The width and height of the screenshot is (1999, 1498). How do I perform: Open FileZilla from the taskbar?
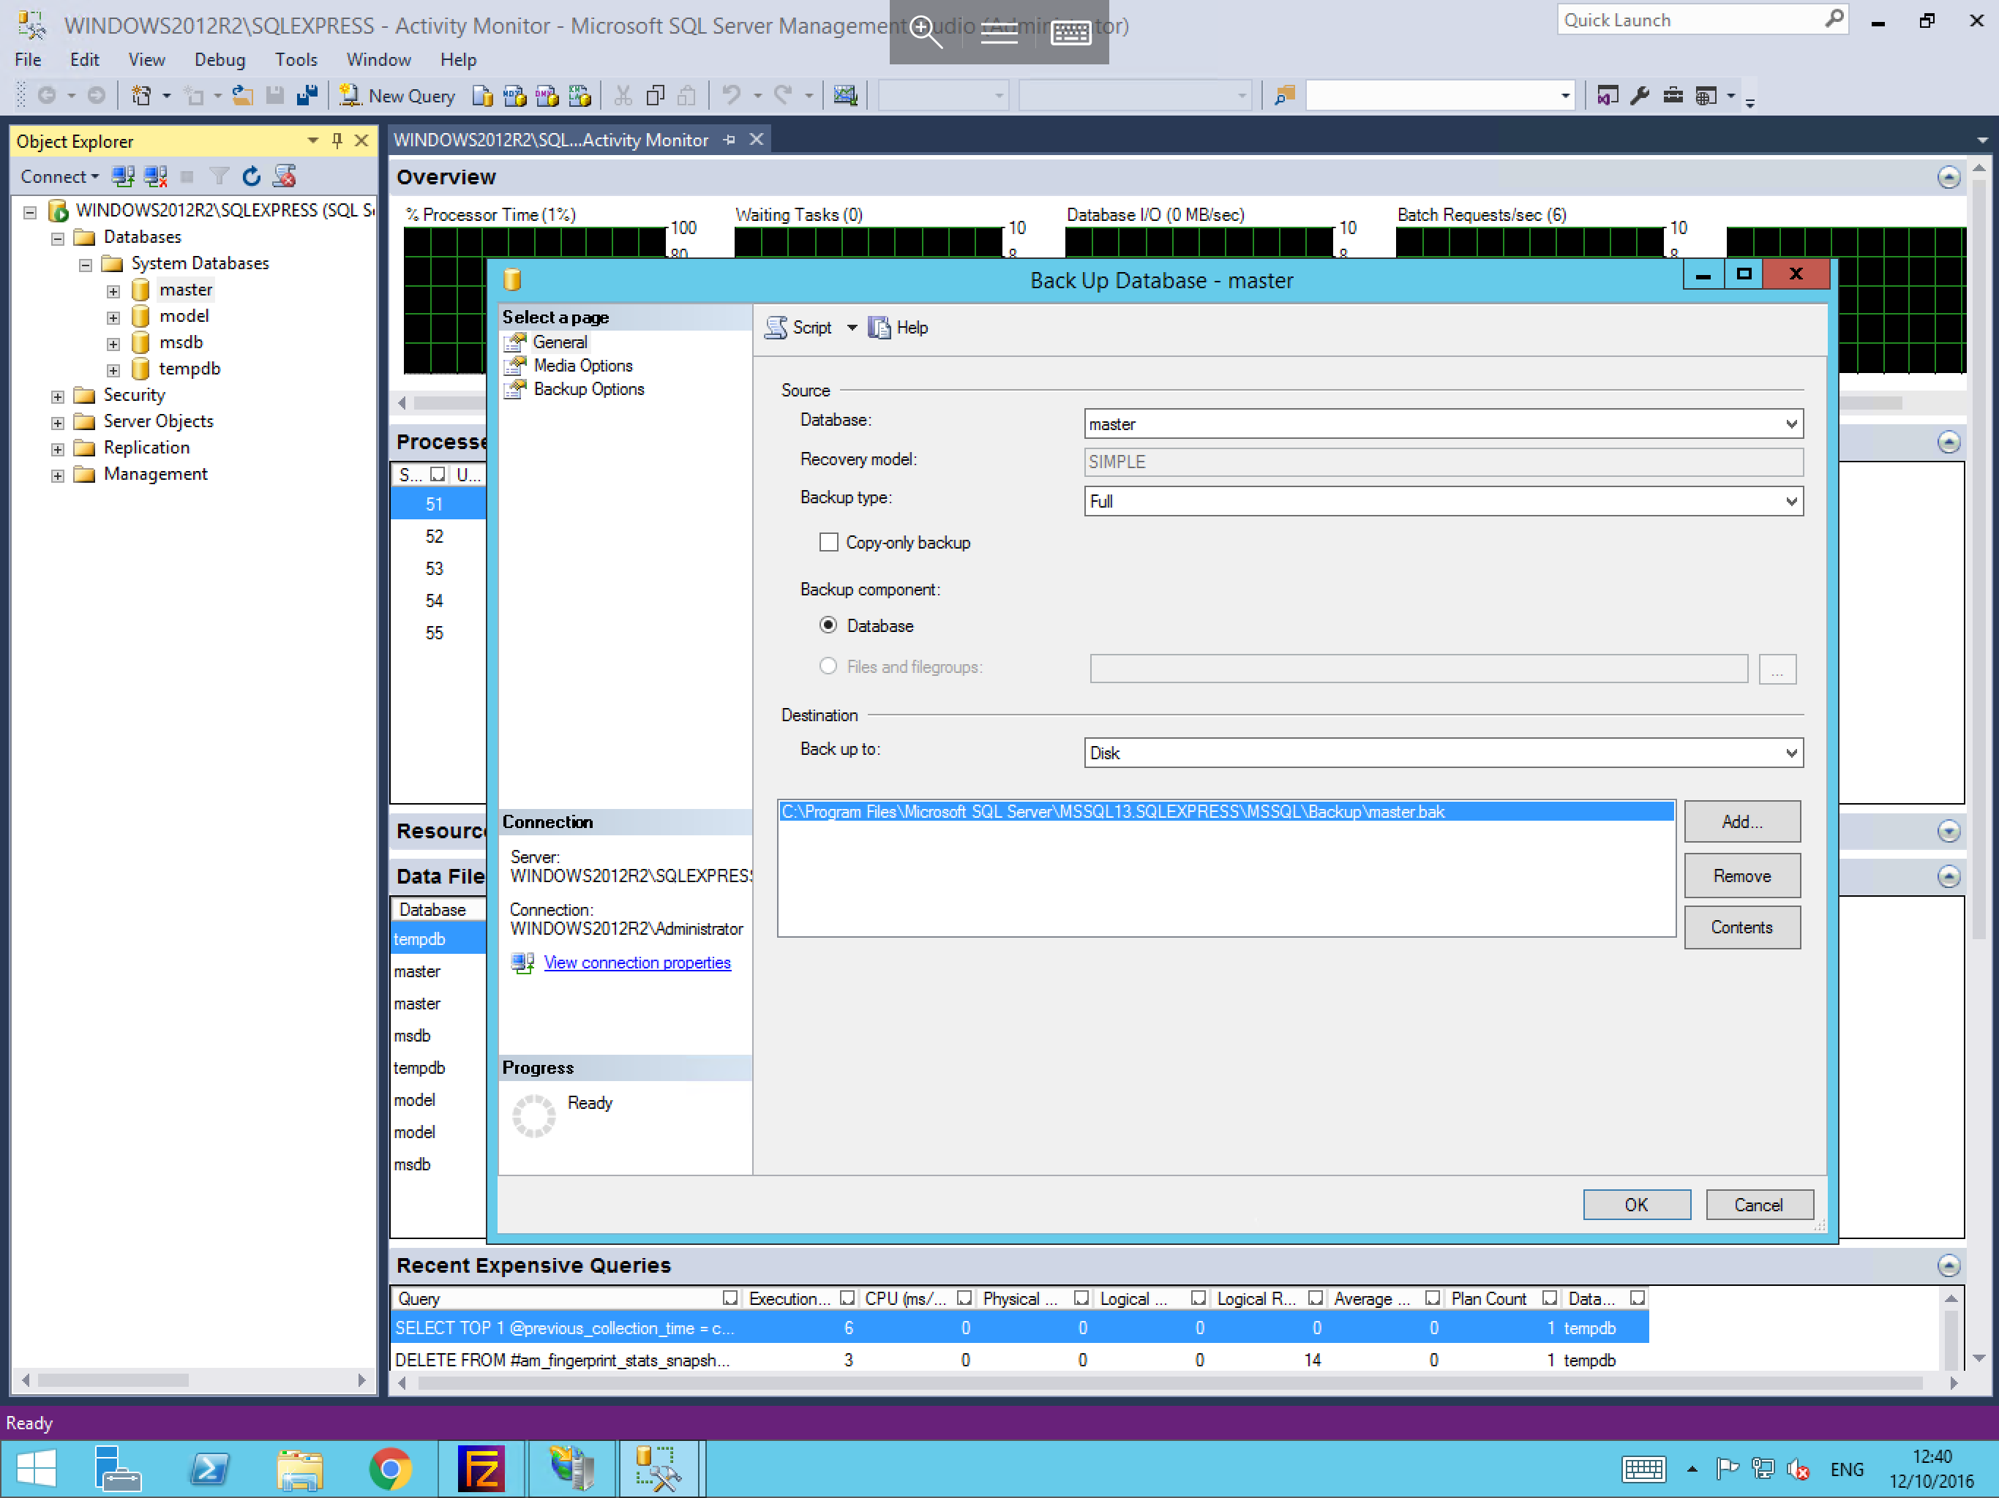(x=481, y=1469)
